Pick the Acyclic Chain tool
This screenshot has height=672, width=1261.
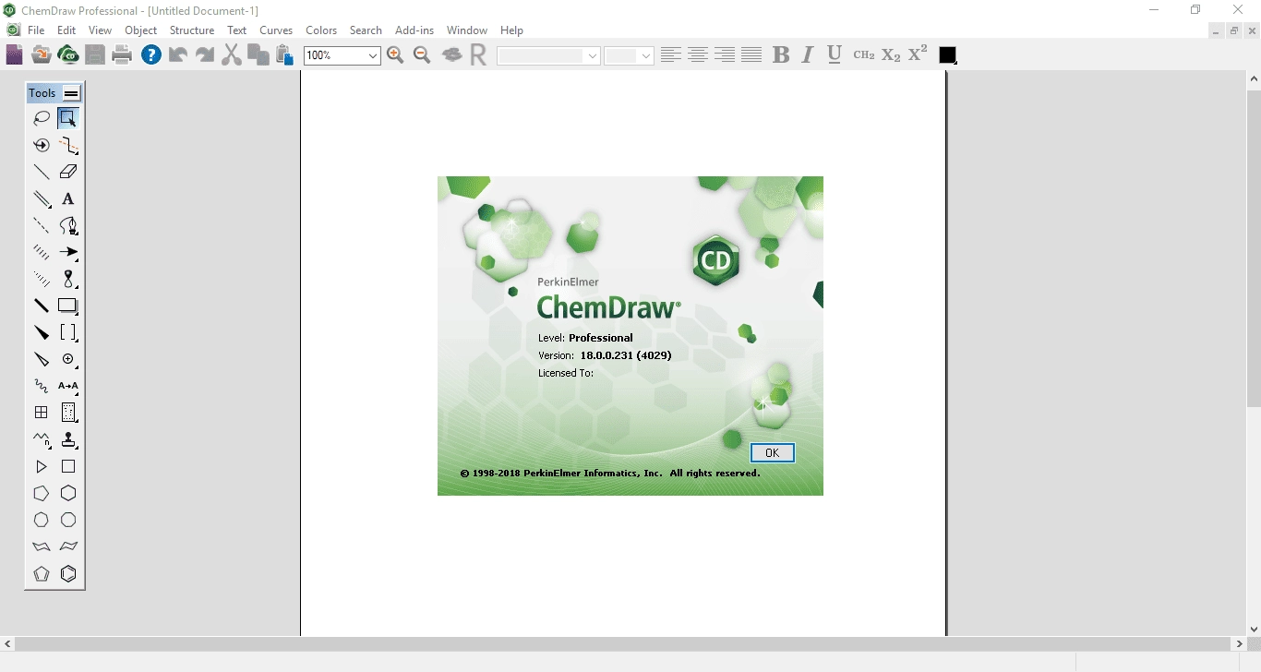click(x=42, y=439)
